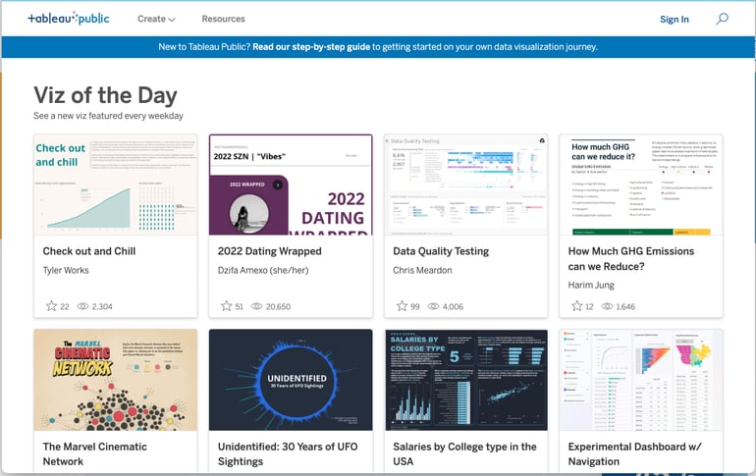Open the Resources menu item
The width and height of the screenshot is (756, 476).
[x=223, y=19]
